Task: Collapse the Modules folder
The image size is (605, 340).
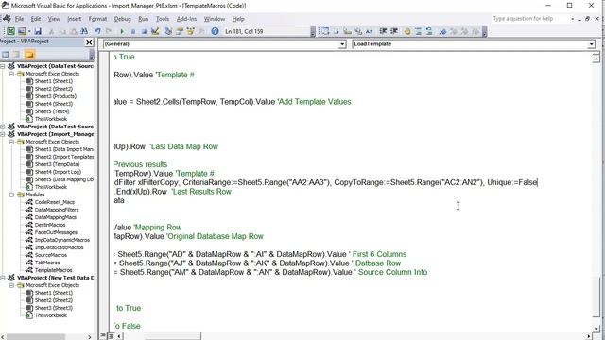Action: coord(11,195)
